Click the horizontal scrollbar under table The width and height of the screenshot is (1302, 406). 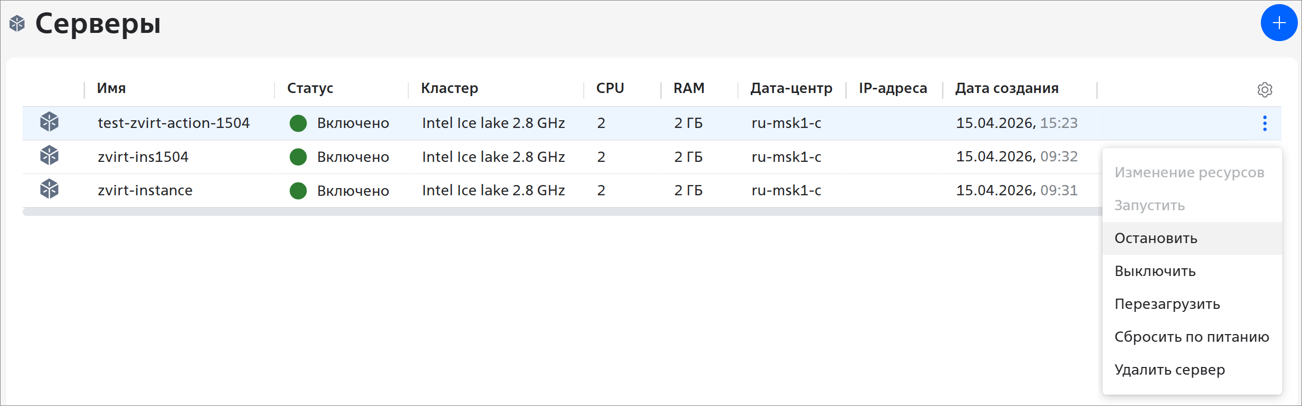514,212
